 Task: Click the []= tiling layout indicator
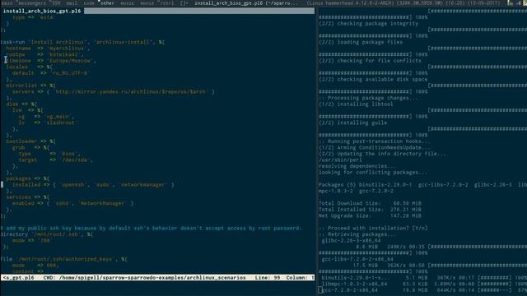[184, 3]
